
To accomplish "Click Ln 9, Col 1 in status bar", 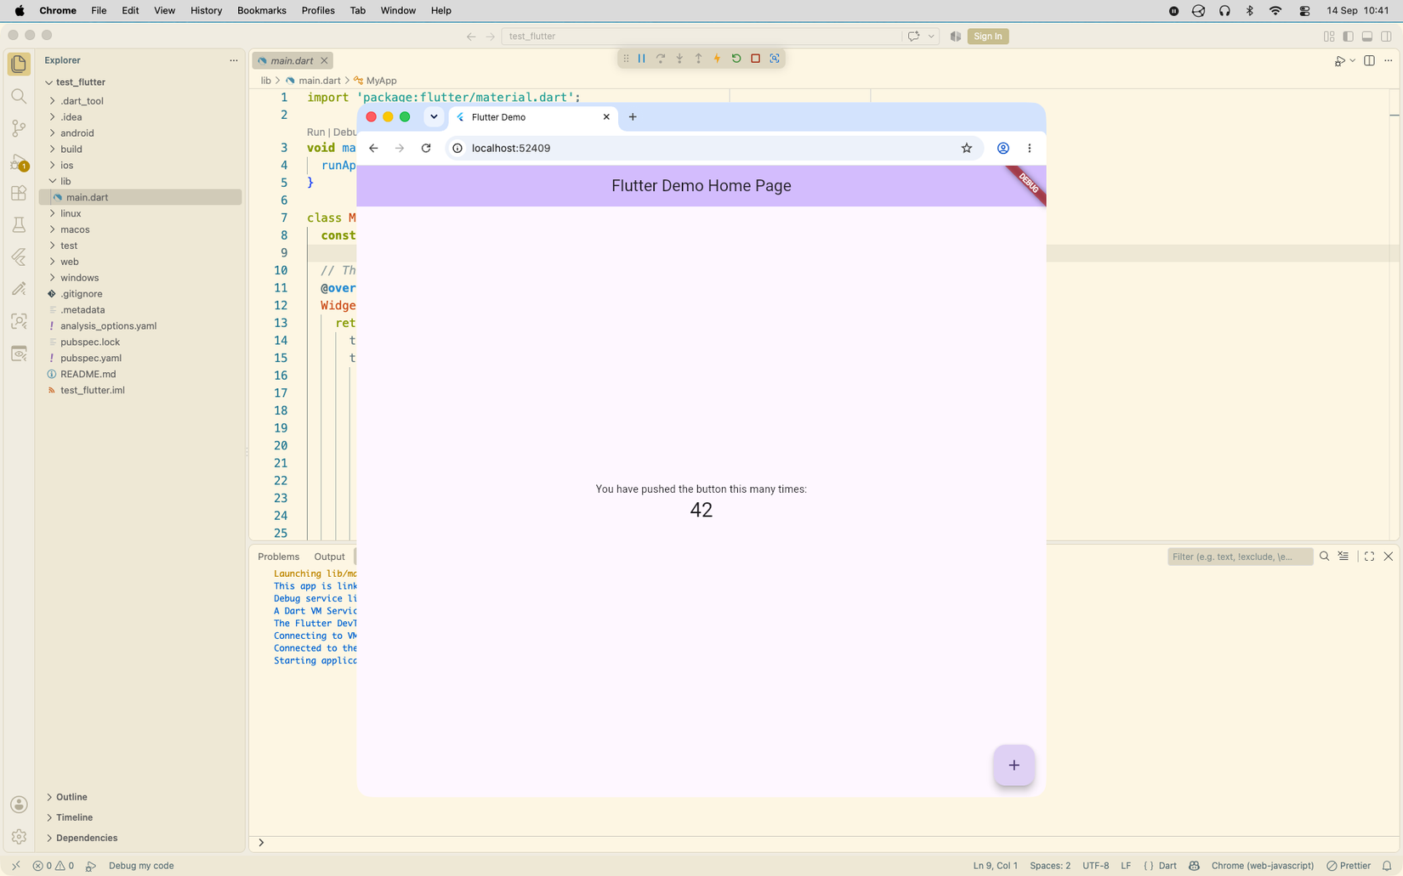I will [x=995, y=866].
